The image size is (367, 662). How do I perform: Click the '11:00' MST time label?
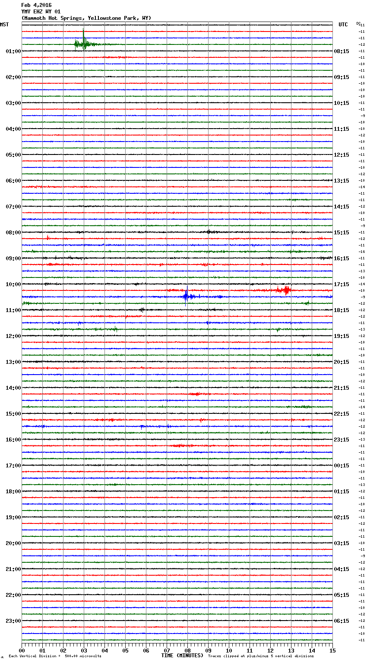coord(13,310)
